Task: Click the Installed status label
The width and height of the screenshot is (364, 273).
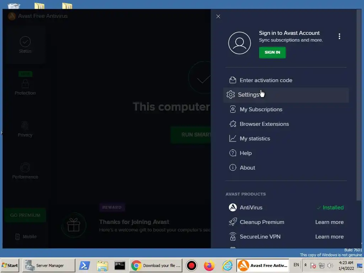Action: [x=330, y=208]
